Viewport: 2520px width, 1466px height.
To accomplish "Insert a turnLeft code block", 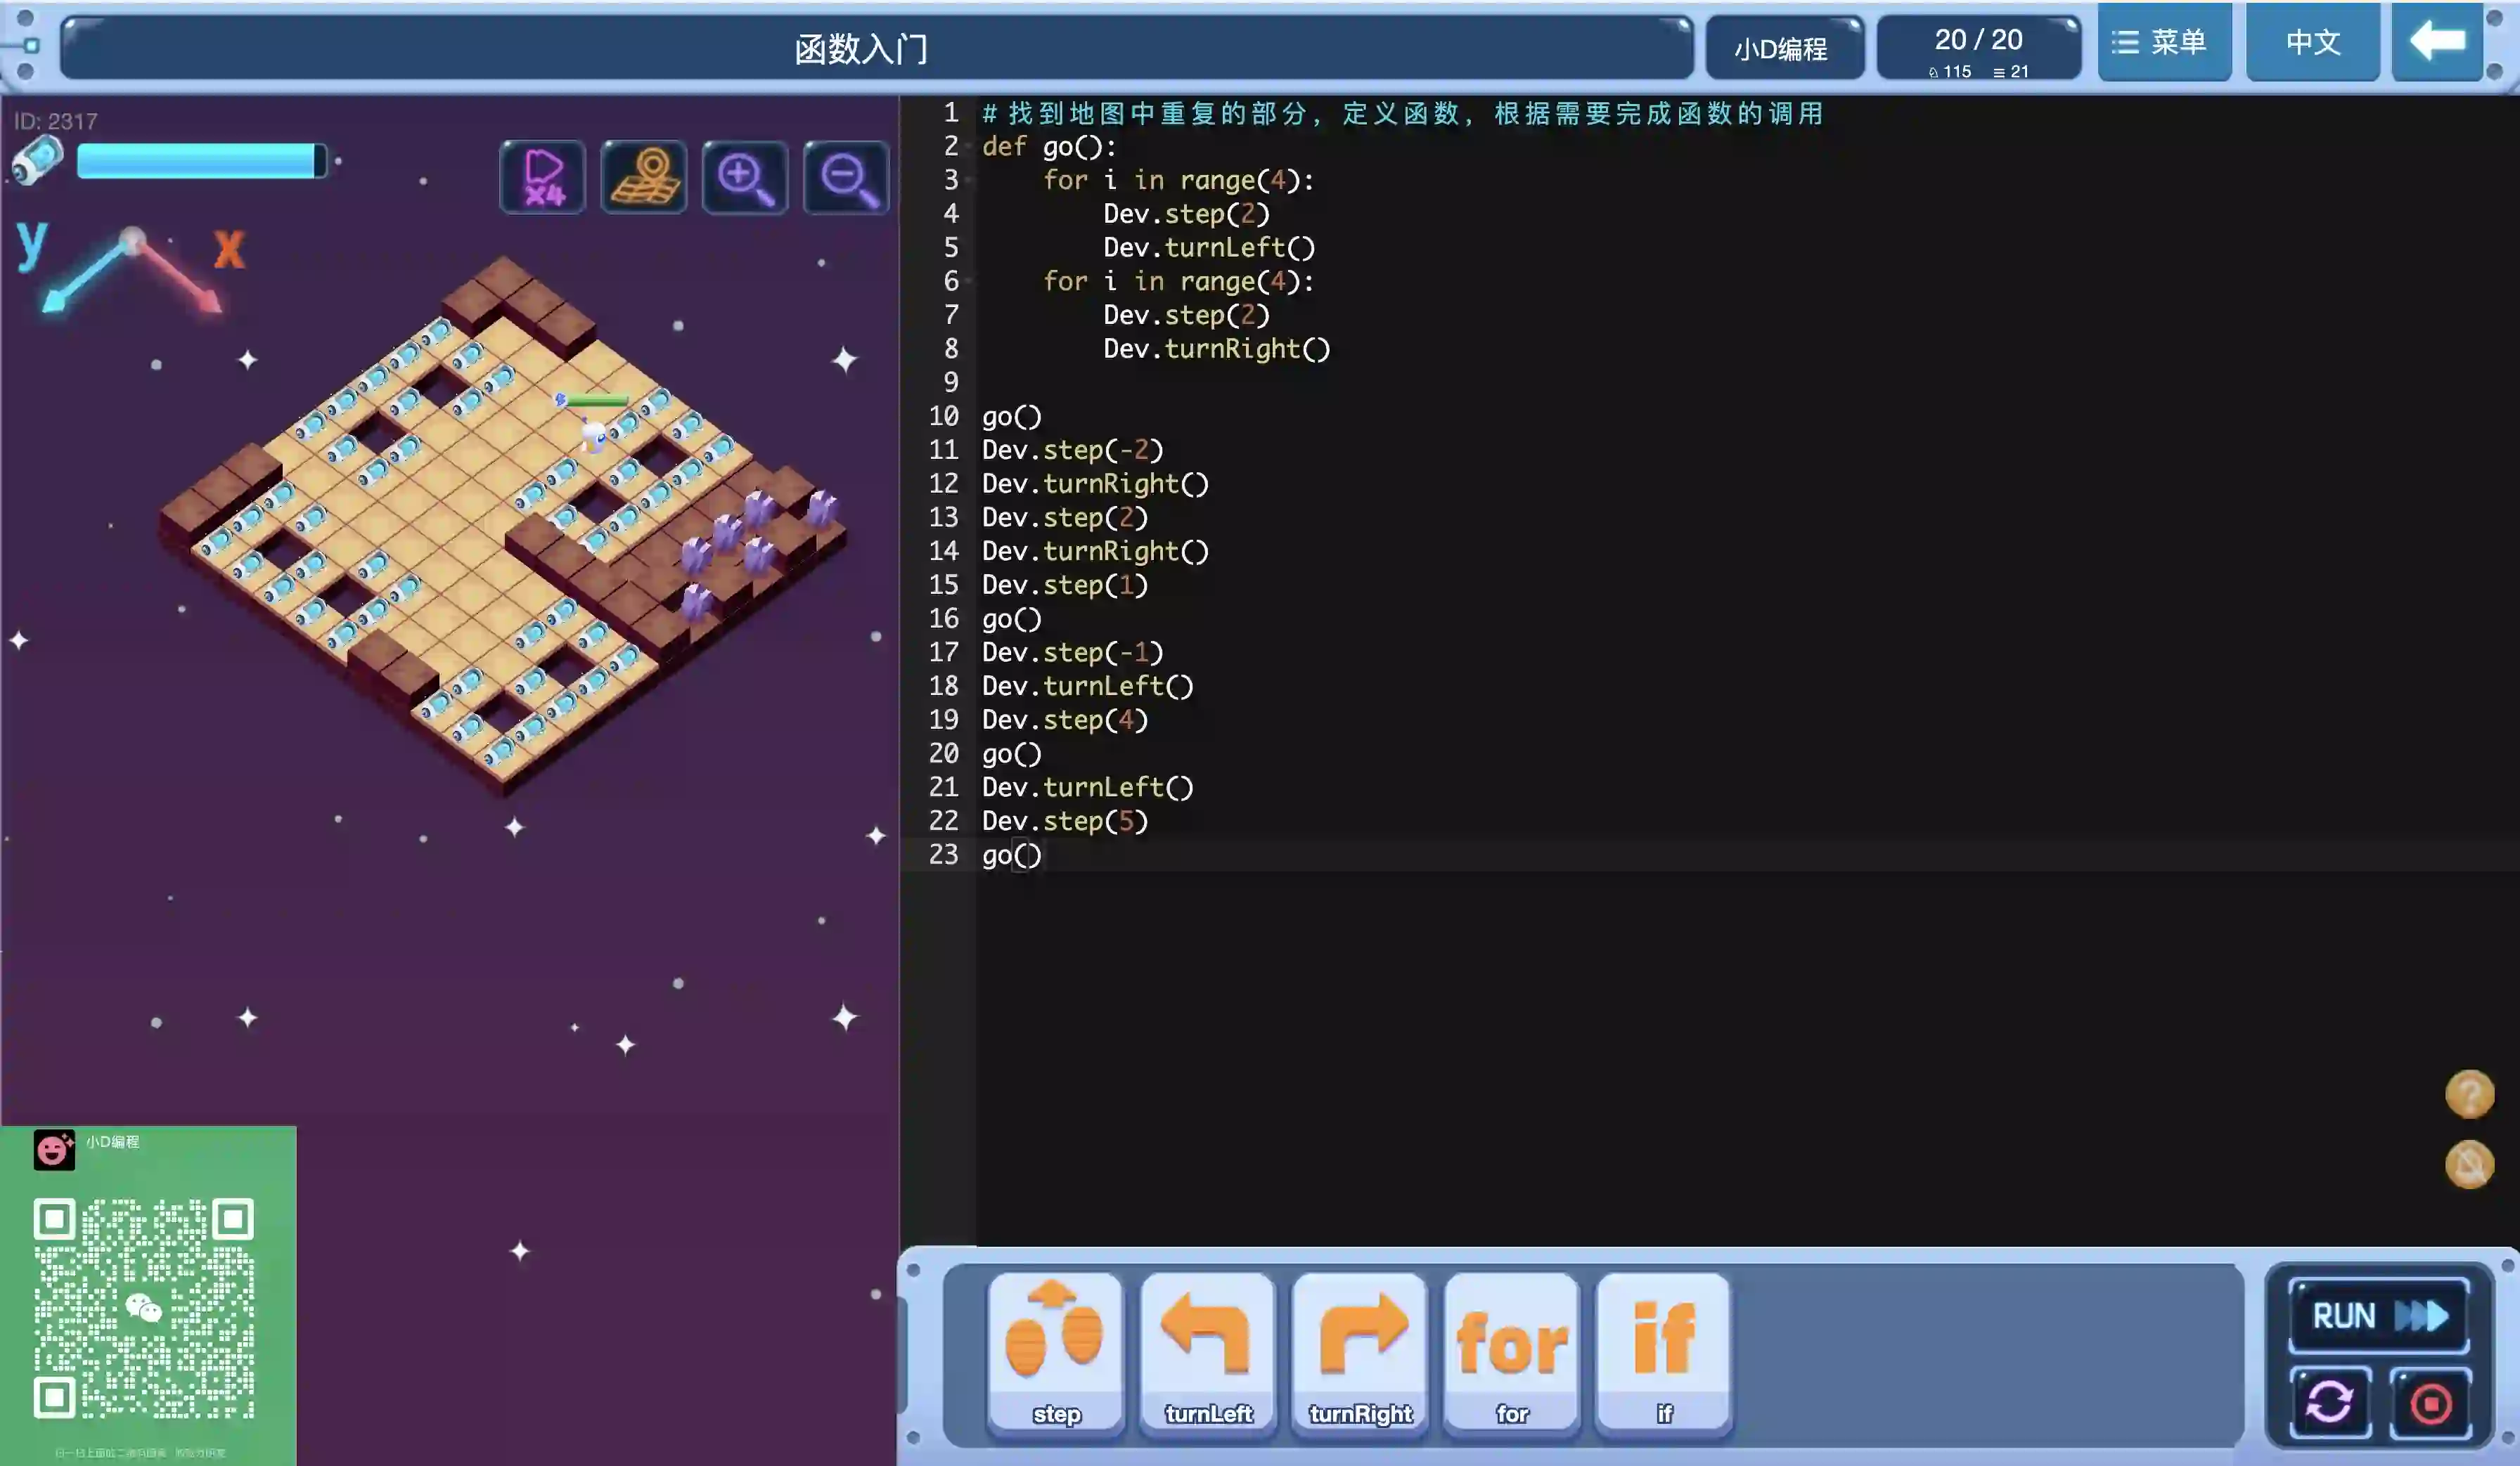I will [1207, 1351].
